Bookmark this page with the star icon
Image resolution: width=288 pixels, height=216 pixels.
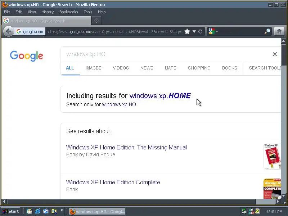pos(187,32)
